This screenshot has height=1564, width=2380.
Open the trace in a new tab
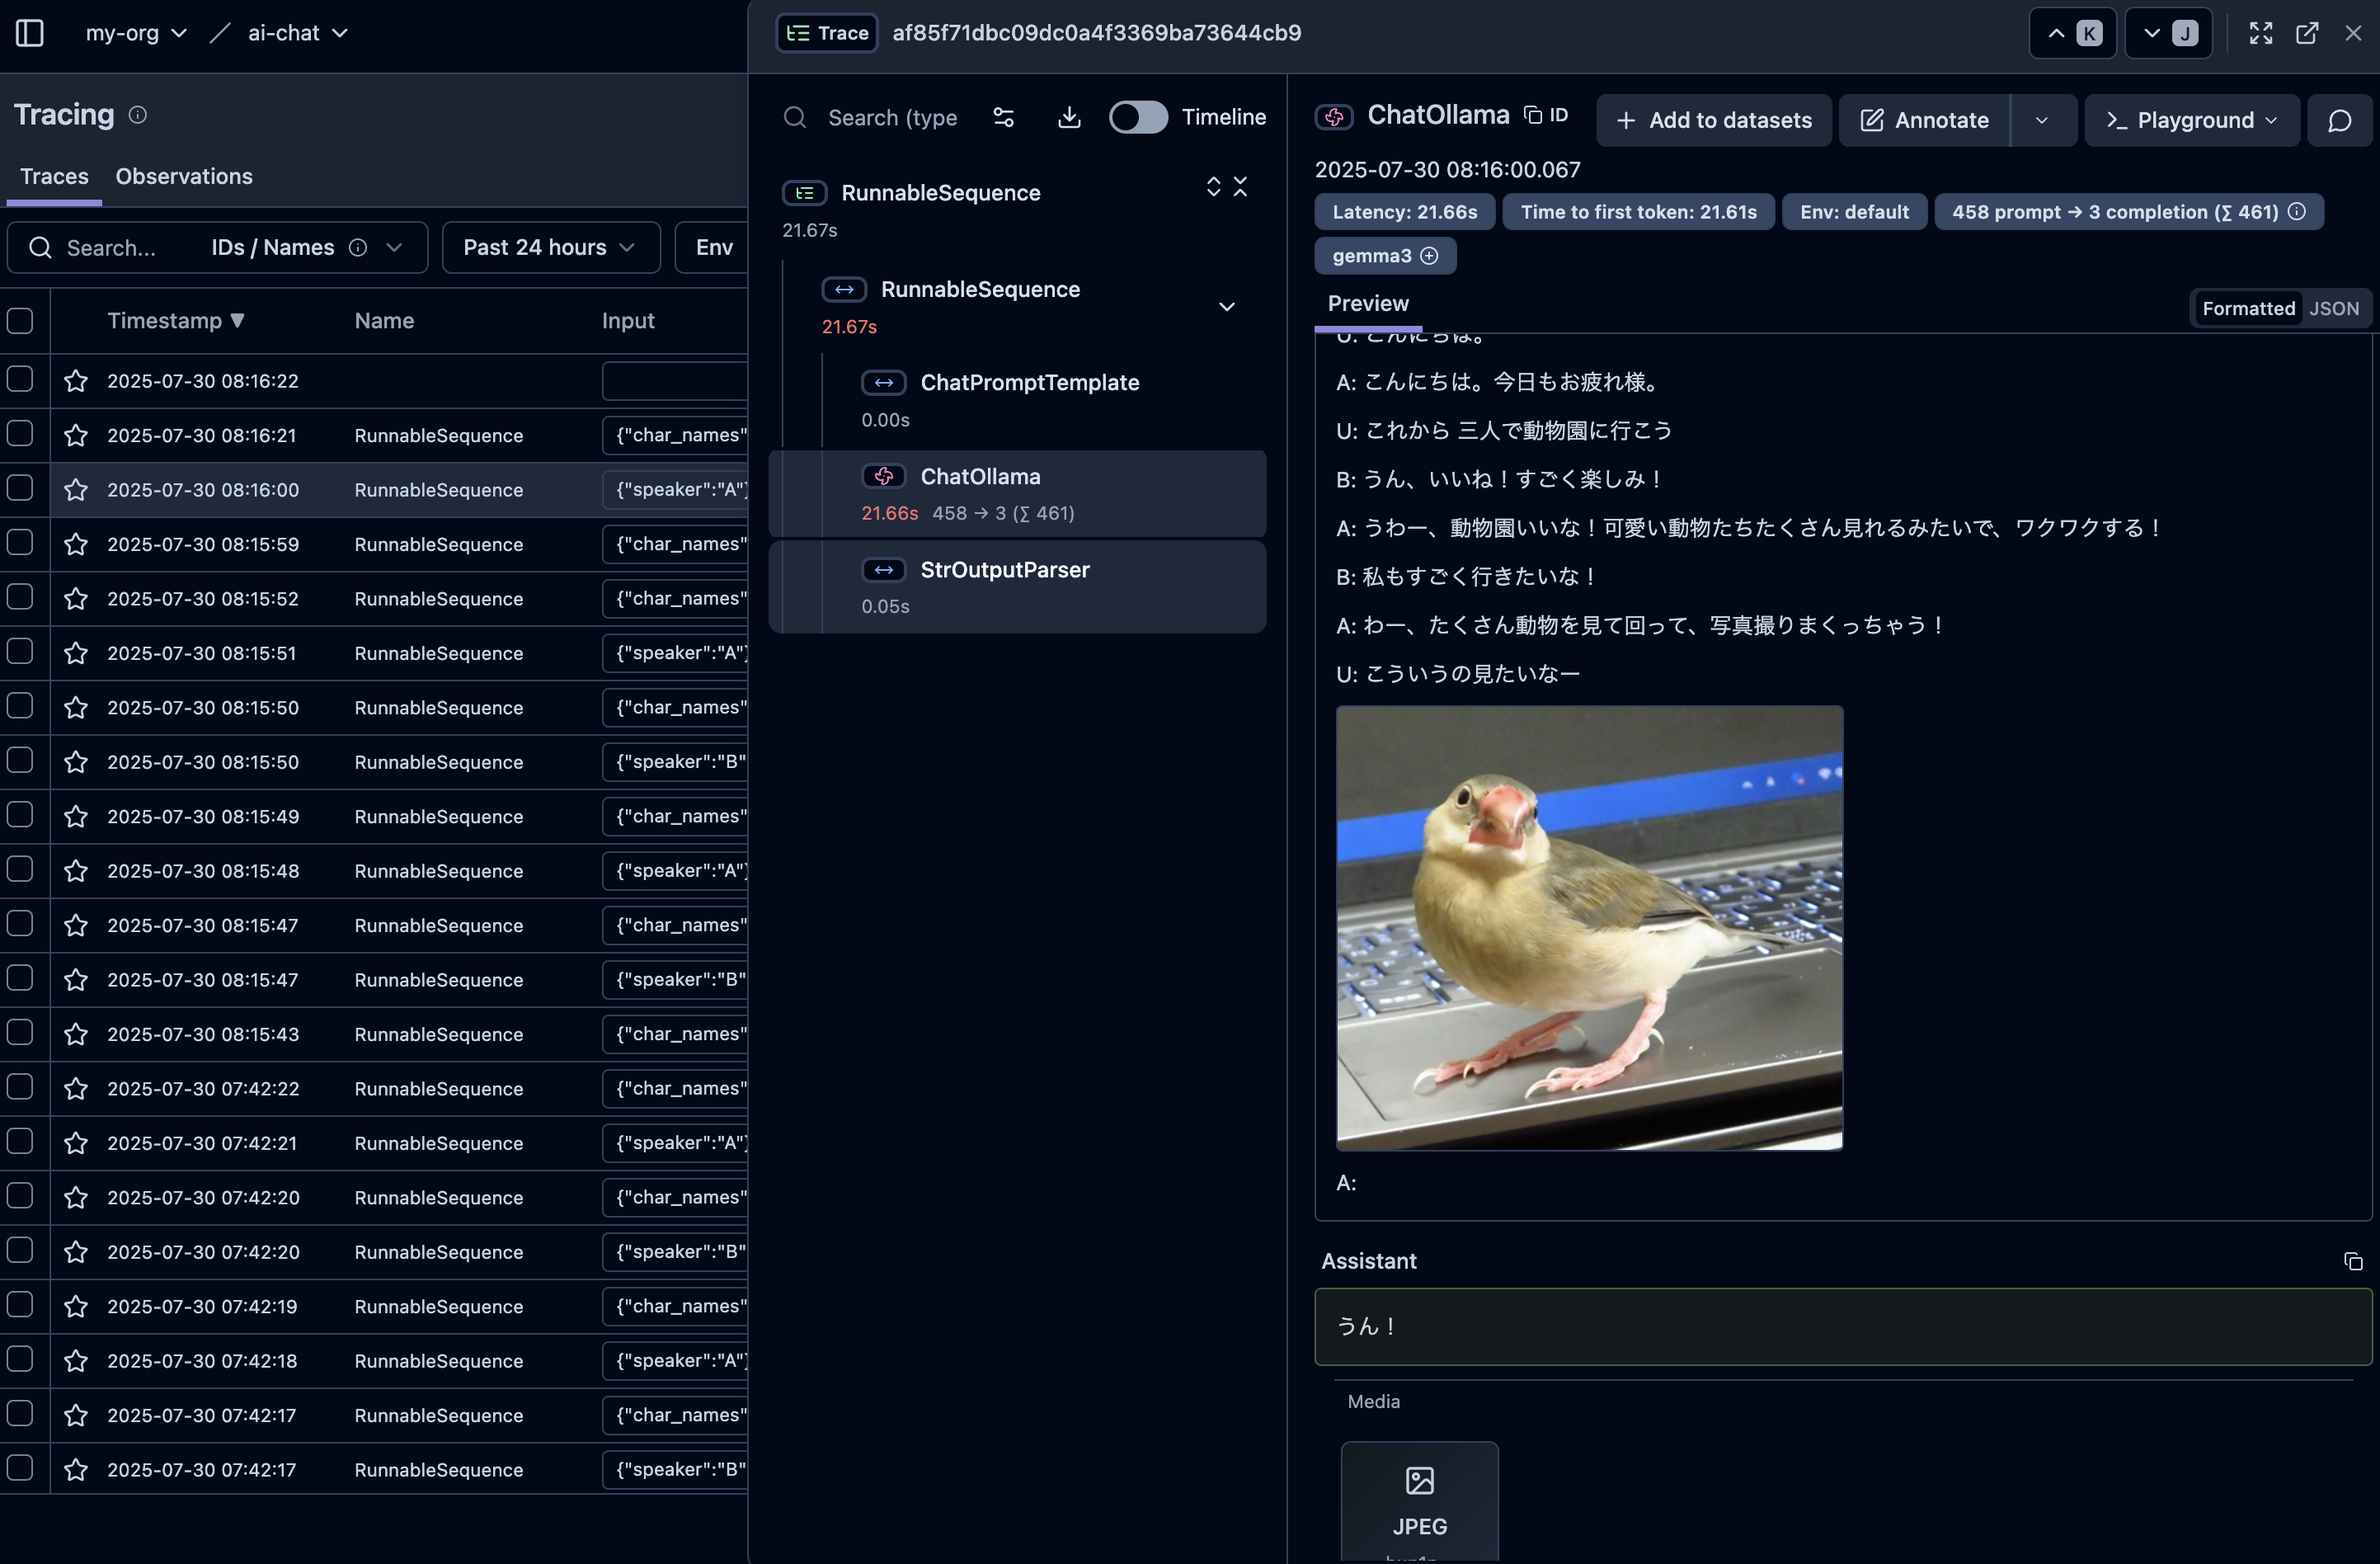pos(2308,33)
